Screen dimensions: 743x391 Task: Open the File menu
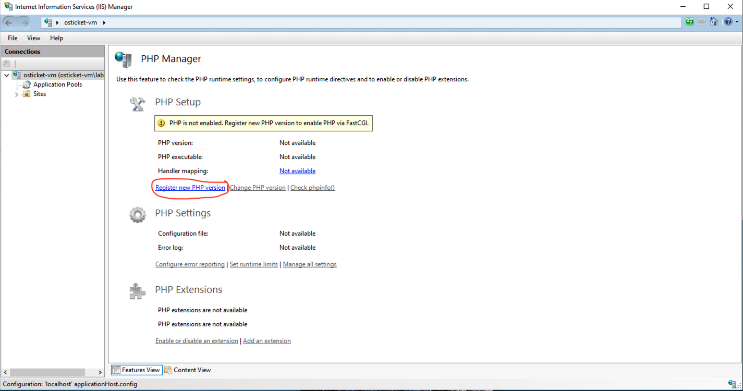(13, 38)
